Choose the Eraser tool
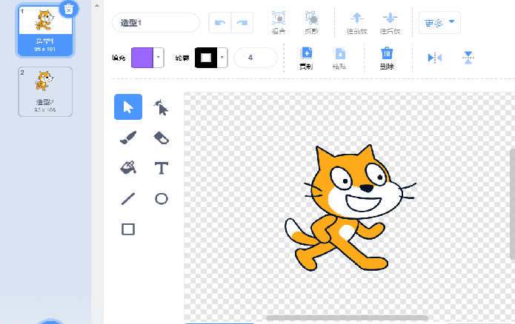515x324 pixels. [161, 138]
